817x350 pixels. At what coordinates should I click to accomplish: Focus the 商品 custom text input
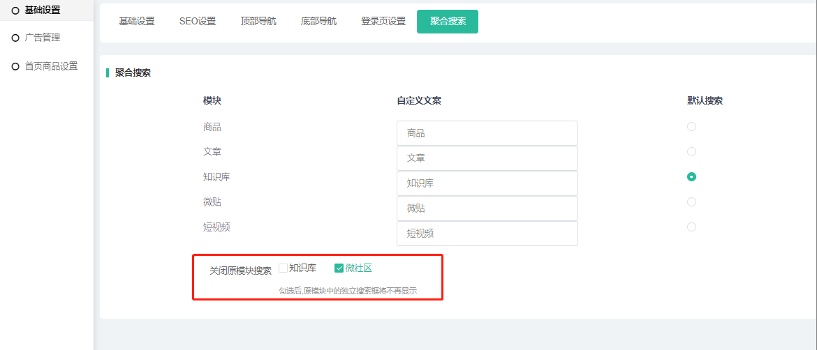tap(487, 133)
